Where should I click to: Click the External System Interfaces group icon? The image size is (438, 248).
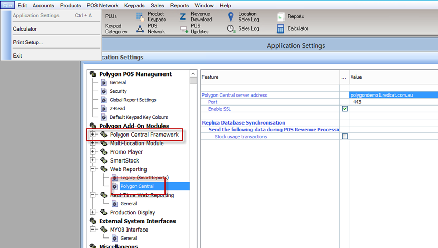(x=93, y=221)
